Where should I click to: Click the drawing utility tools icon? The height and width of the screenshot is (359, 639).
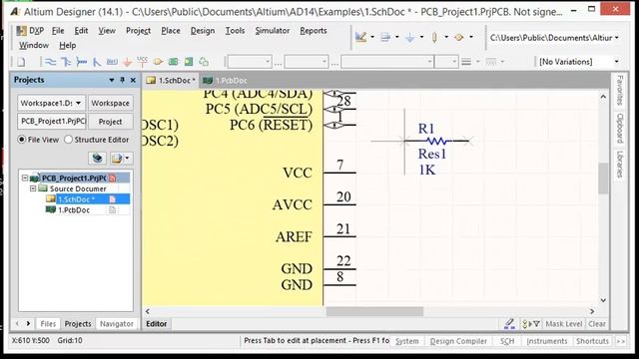[x=360, y=38]
